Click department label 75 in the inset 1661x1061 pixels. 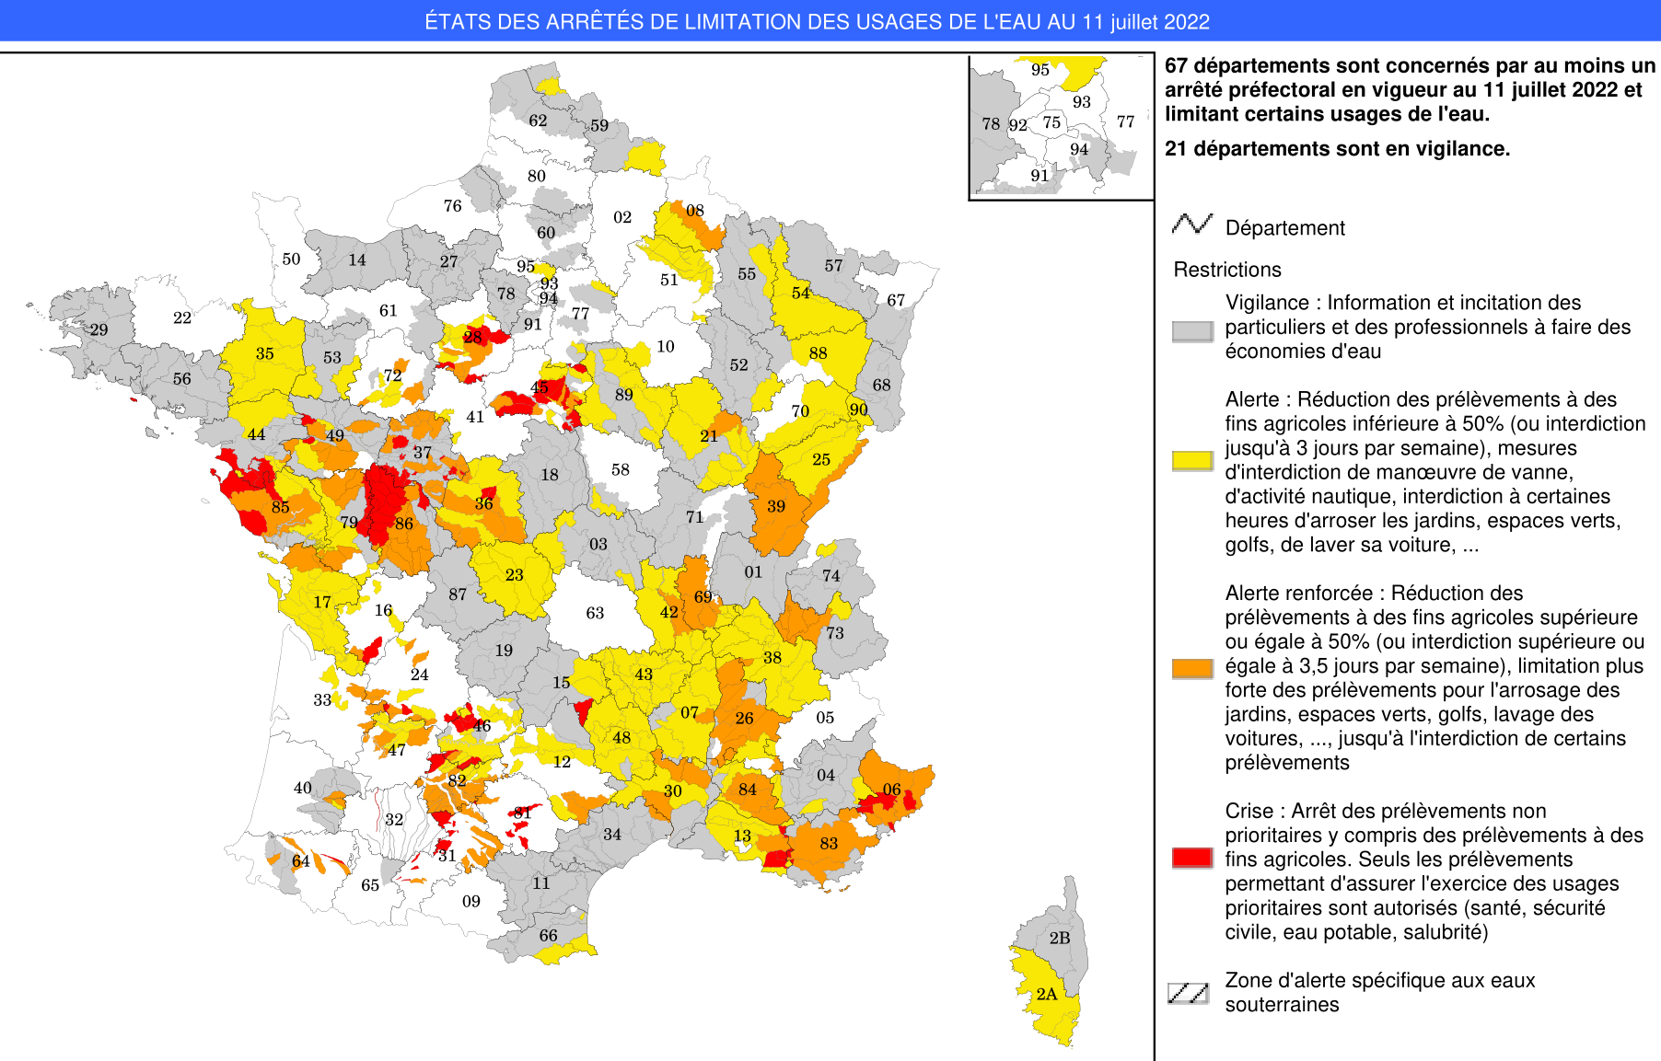click(1051, 121)
